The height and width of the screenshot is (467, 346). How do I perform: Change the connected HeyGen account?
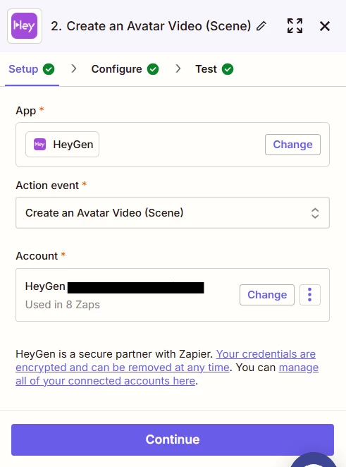(267, 295)
